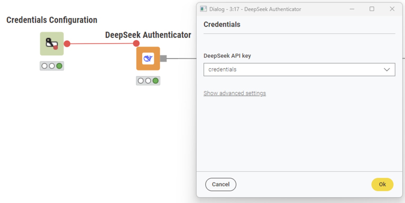Click the status traffic light under Credentials Configuration
This screenshot has width=405, height=203.
coord(52,66)
